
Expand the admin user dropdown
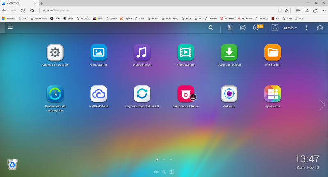tap(290, 28)
